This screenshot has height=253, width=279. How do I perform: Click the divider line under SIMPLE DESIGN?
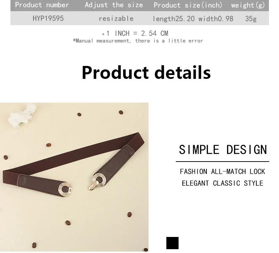223,162
